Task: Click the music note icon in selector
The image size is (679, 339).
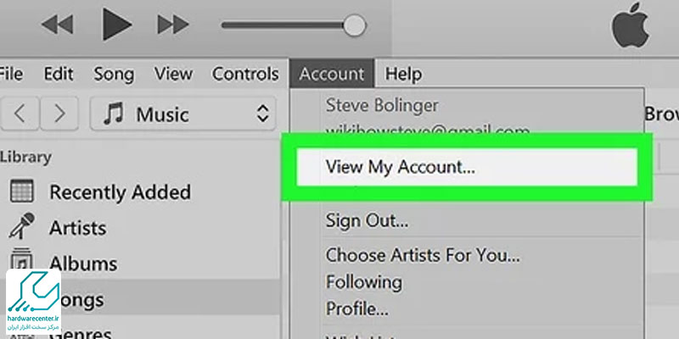Action: click(x=114, y=114)
